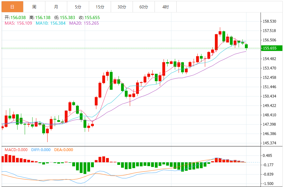
Task: Click the MACD value label
Action: tap(16, 150)
